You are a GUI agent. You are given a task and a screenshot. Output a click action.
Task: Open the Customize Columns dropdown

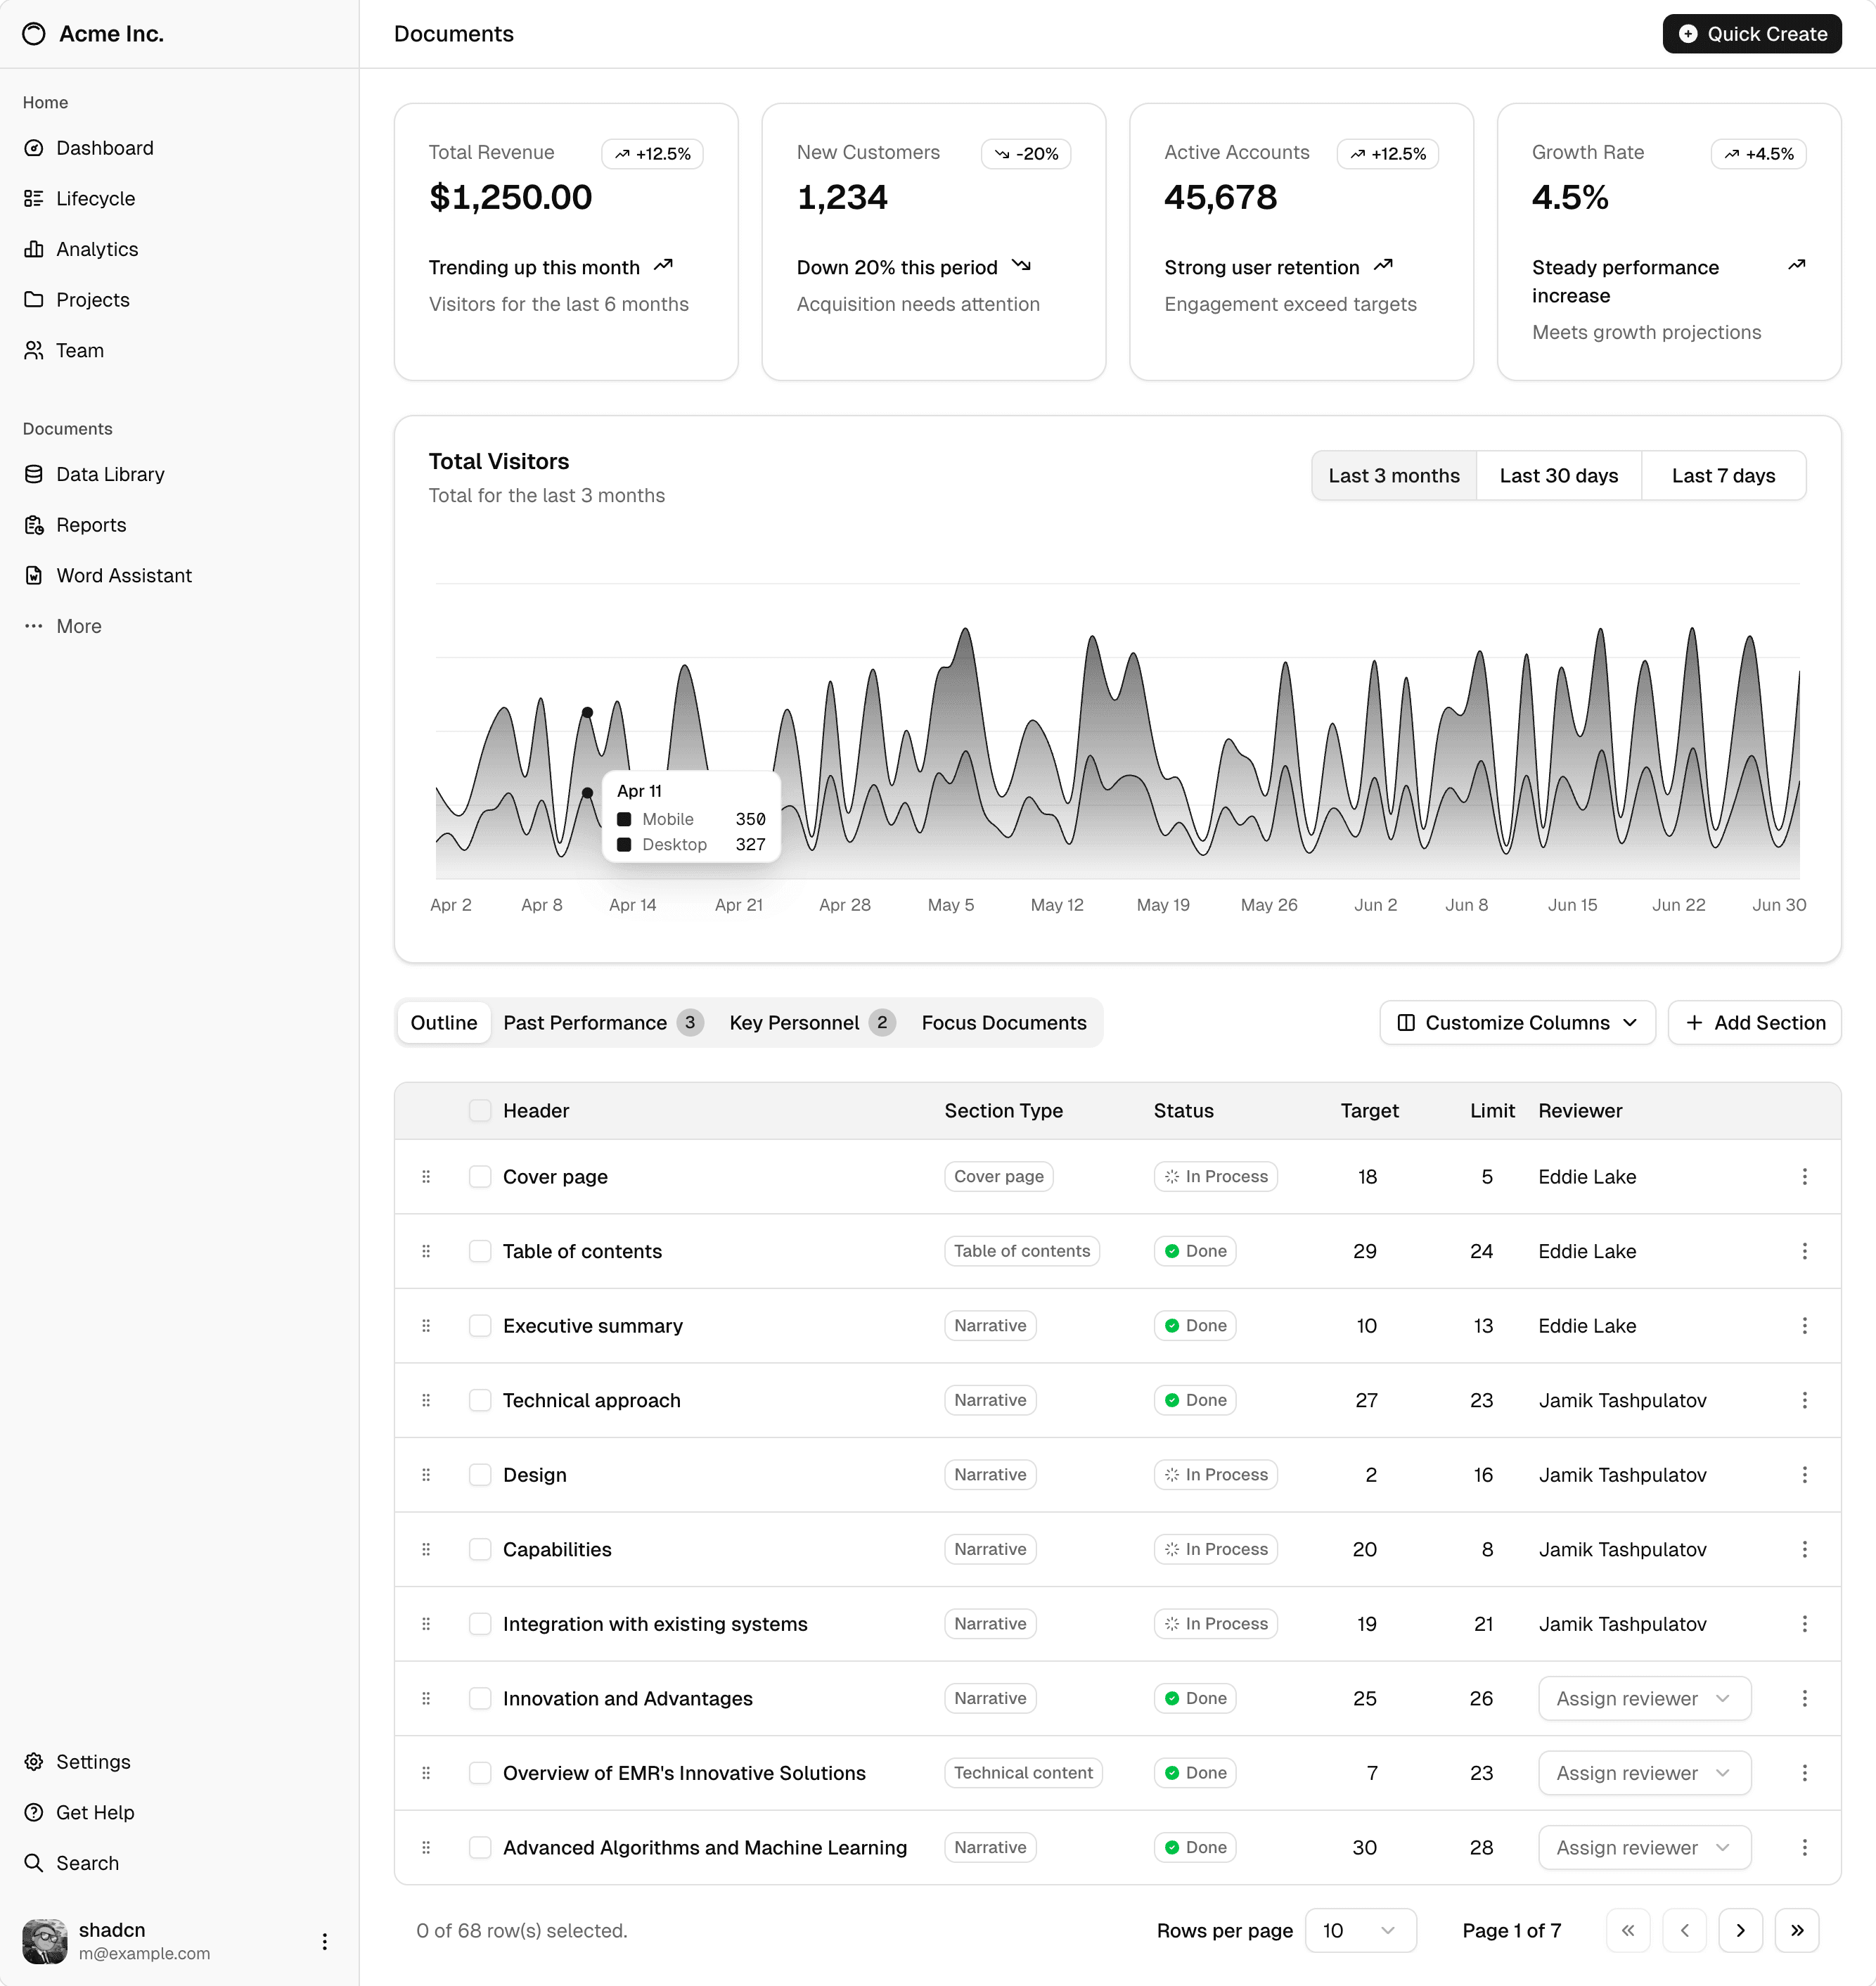click(x=1516, y=1022)
